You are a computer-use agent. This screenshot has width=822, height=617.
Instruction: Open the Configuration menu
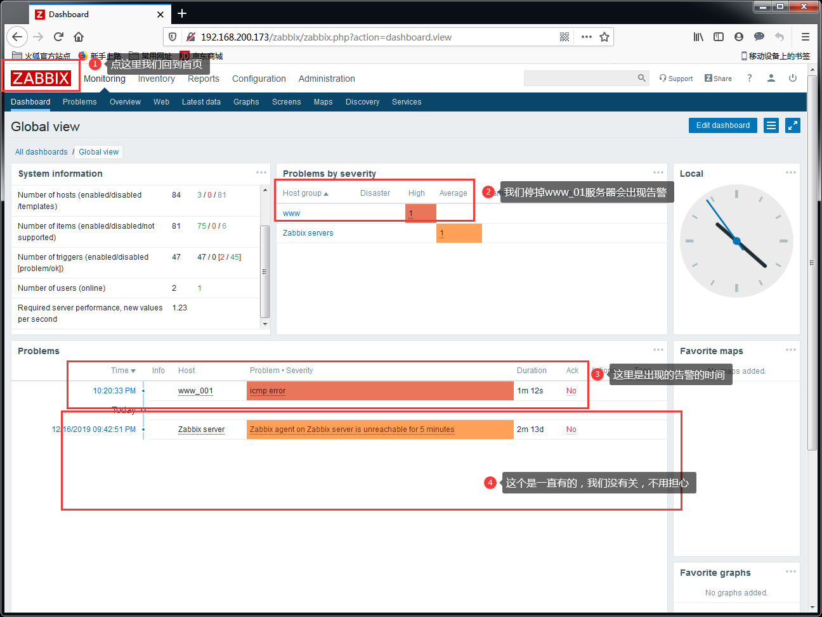(259, 79)
